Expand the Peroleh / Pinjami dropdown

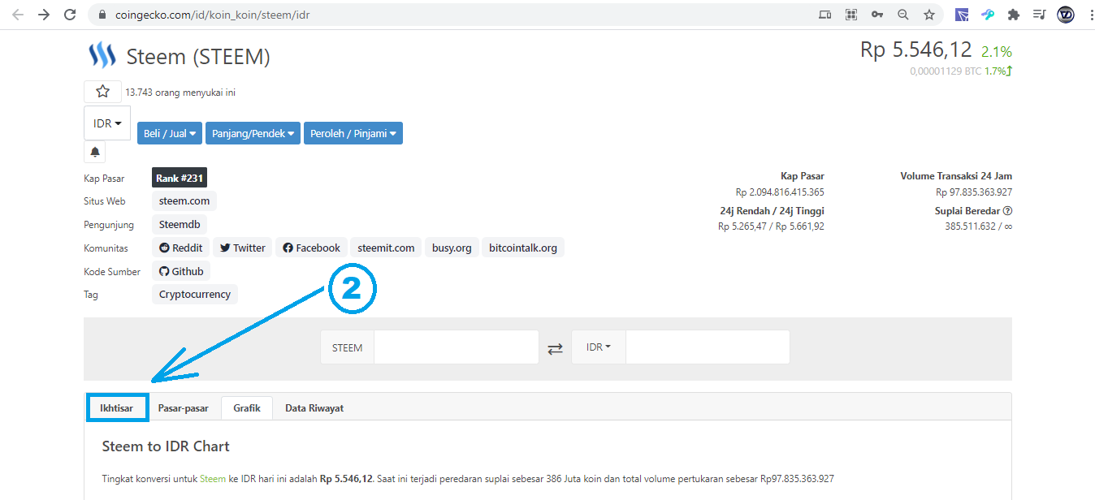[353, 133]
